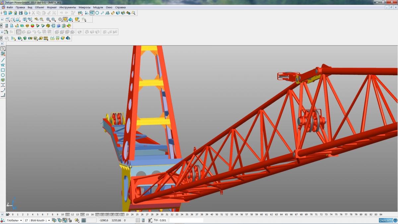Viewport: 398px width, 224px height.
Task: Select the fillet arc tool in sidebar
Action: (x=3, y=90)
